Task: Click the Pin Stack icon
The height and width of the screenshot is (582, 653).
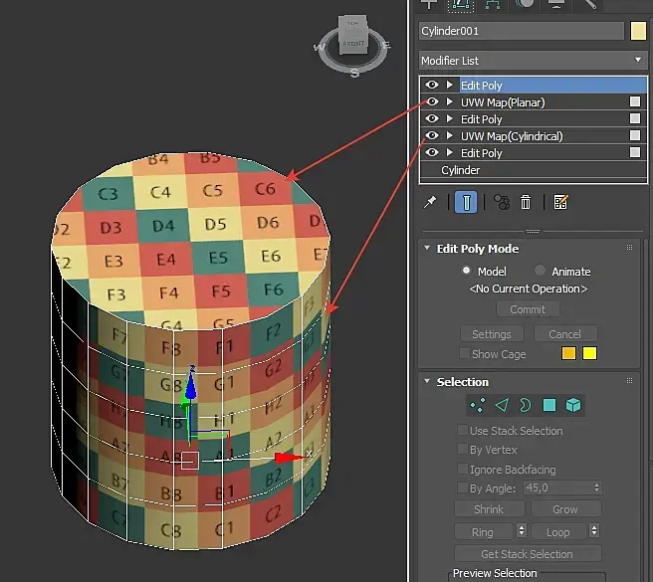Action: 430,203
